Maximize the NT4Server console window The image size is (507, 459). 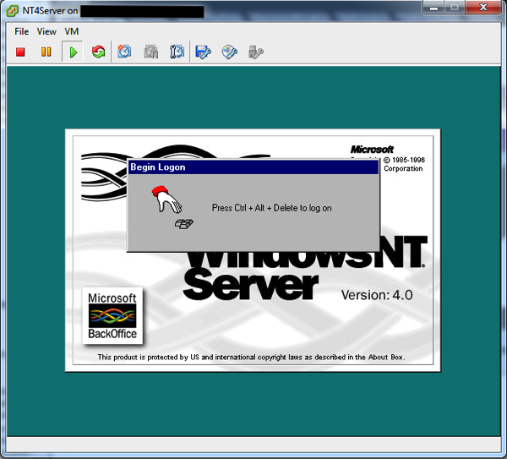pos(455,7)
